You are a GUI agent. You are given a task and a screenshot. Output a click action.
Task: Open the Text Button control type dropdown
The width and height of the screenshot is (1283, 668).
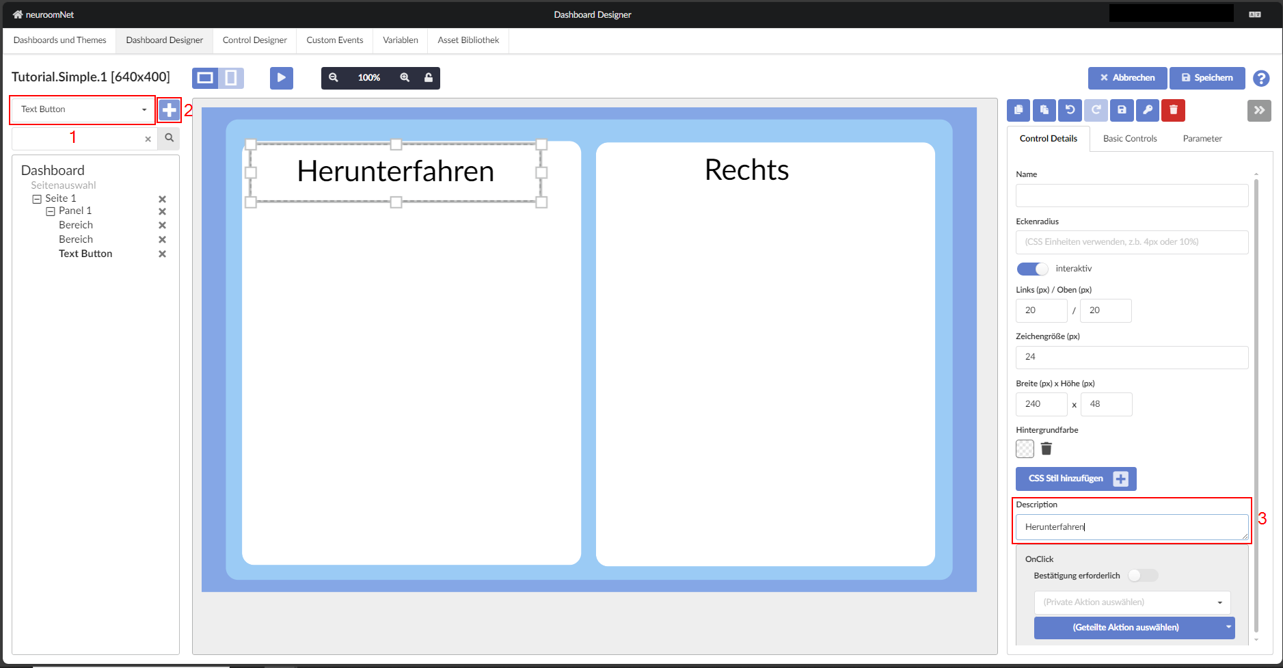(83, 109)
